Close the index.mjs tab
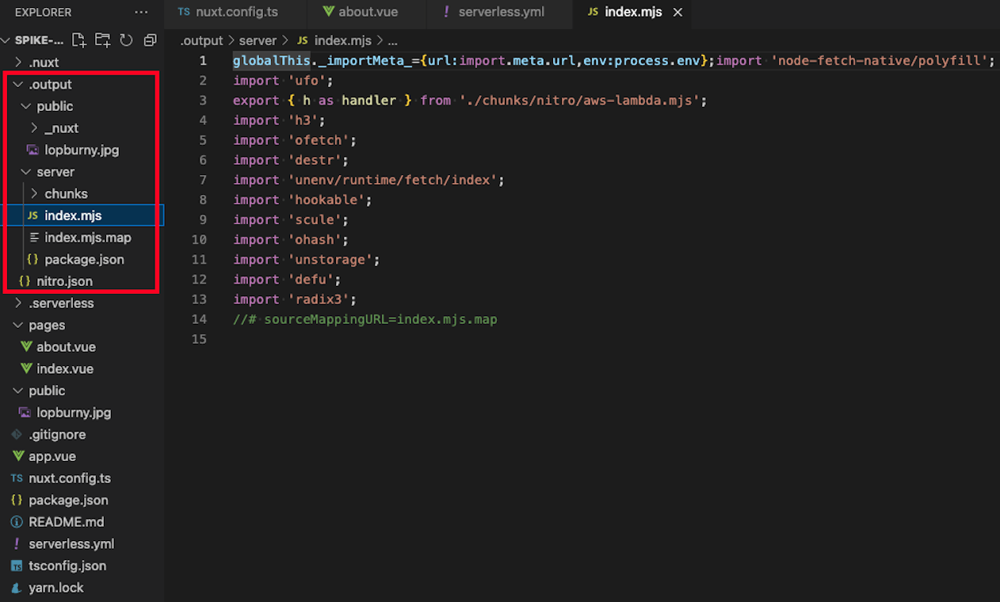The width and height of the screenshot is (1000, 602). tap(678, 13)
